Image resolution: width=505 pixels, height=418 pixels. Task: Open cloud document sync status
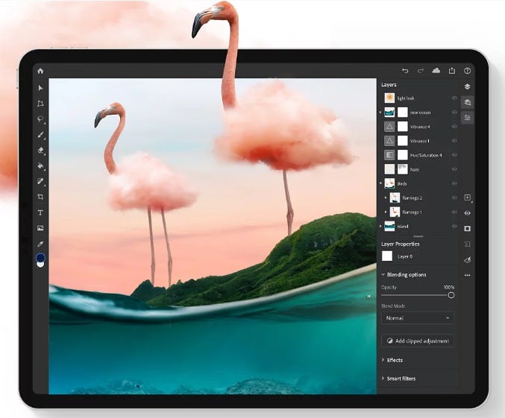tap(436, 71)
